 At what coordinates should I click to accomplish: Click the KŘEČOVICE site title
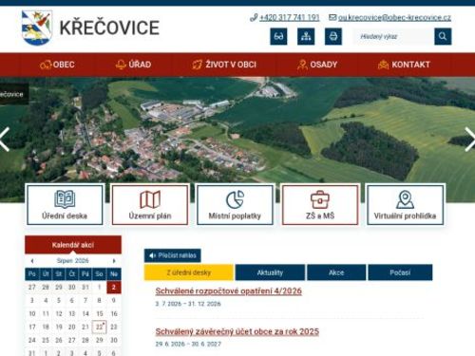[109, 28]
